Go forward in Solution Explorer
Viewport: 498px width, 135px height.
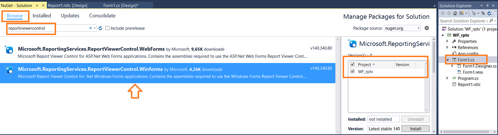coord(449,13)
